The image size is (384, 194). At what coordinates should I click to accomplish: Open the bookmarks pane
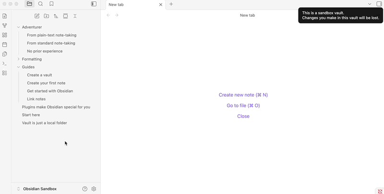(x=51, y=4)
